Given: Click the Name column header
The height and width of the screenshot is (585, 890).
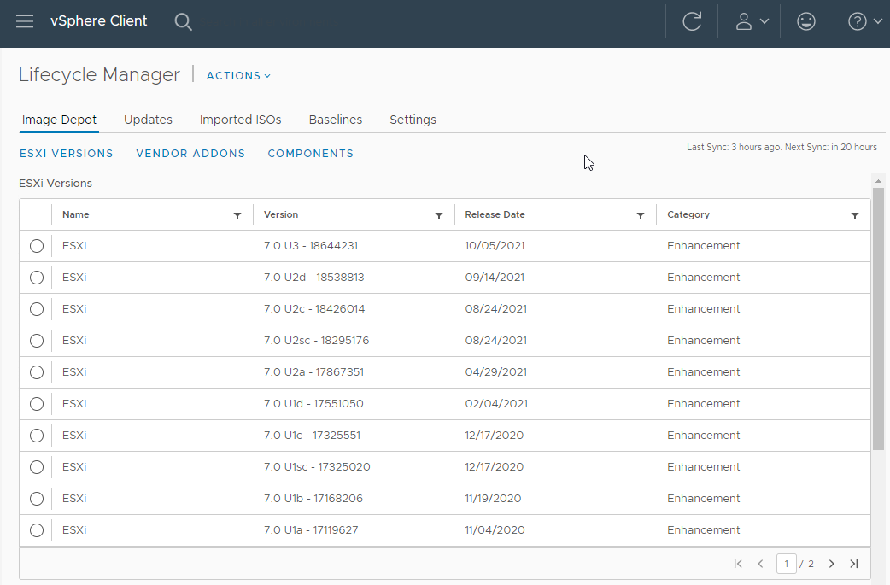Looking at the screenshot, I should coord(75,214).
